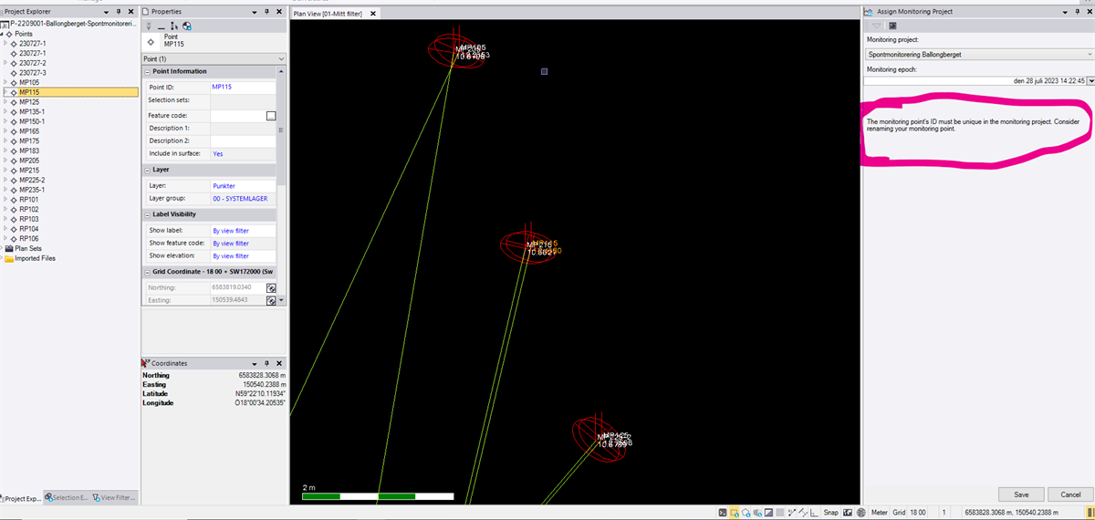Click the dash icon in Properties toolbar
The image size is (1095, 520).
[161, 27]
